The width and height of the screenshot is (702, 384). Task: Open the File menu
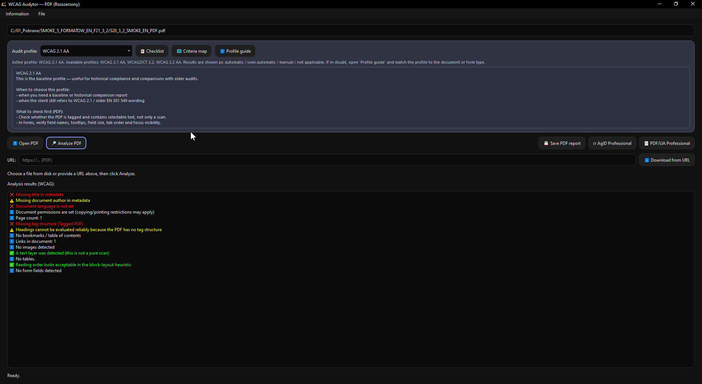(42, 14)
